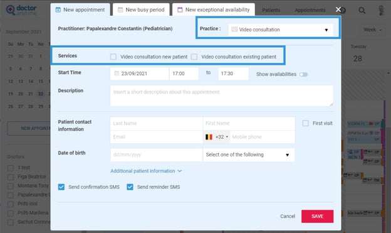Click the date of birth field

(157, 154)
